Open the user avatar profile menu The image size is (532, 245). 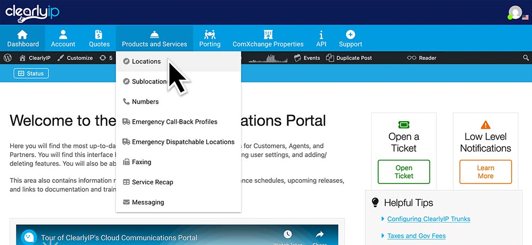(515, 13)
